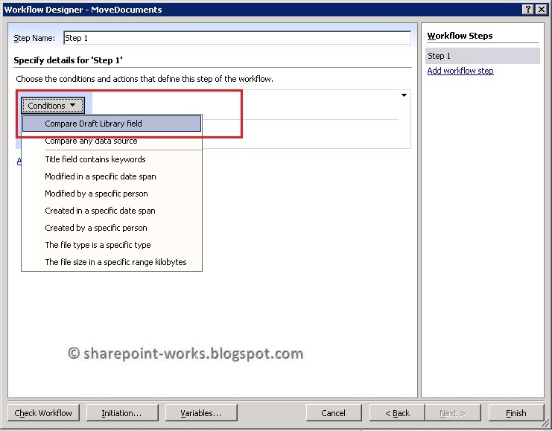Select The file size in a specific range kilobytes
This screenshot has width=552, height=431.
(112, 262)
